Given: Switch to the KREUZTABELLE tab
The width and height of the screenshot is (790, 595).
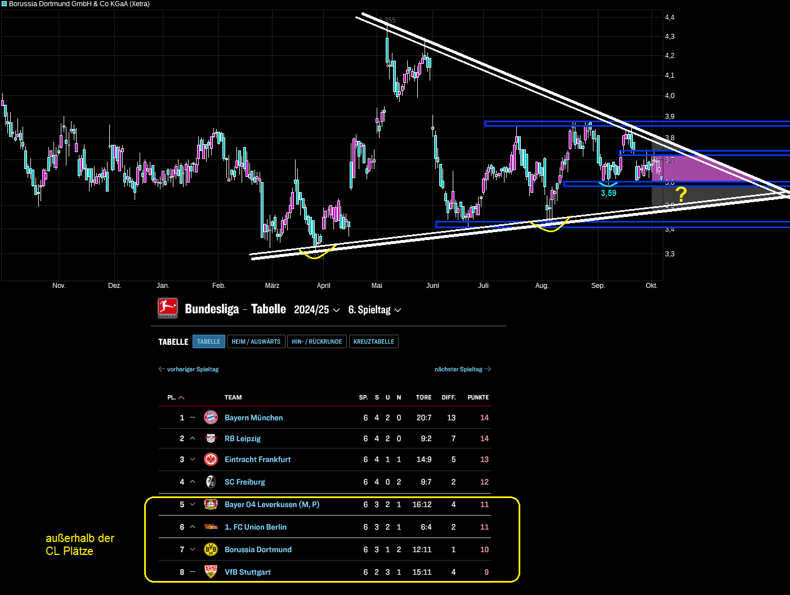Looking at the screenshot, I should 374,341.
